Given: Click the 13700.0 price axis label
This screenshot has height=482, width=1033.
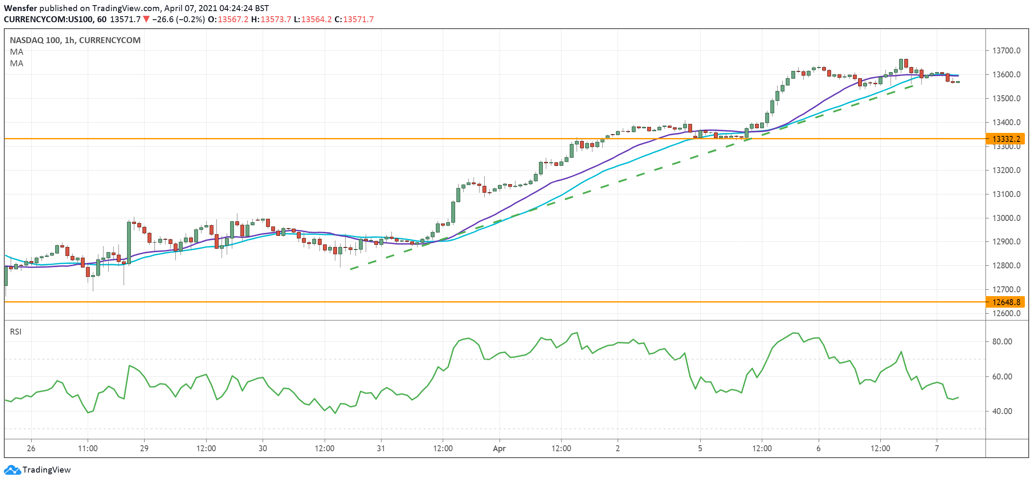Looking at the screenshot, I should coord(1006,50).
